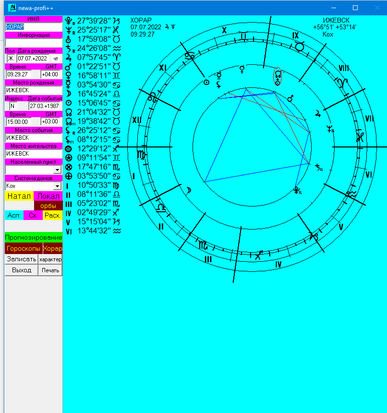Click the Sun glyph beside 15°06'45"
The height and width of the screenshot is (413, 387).
pos(69,103)
